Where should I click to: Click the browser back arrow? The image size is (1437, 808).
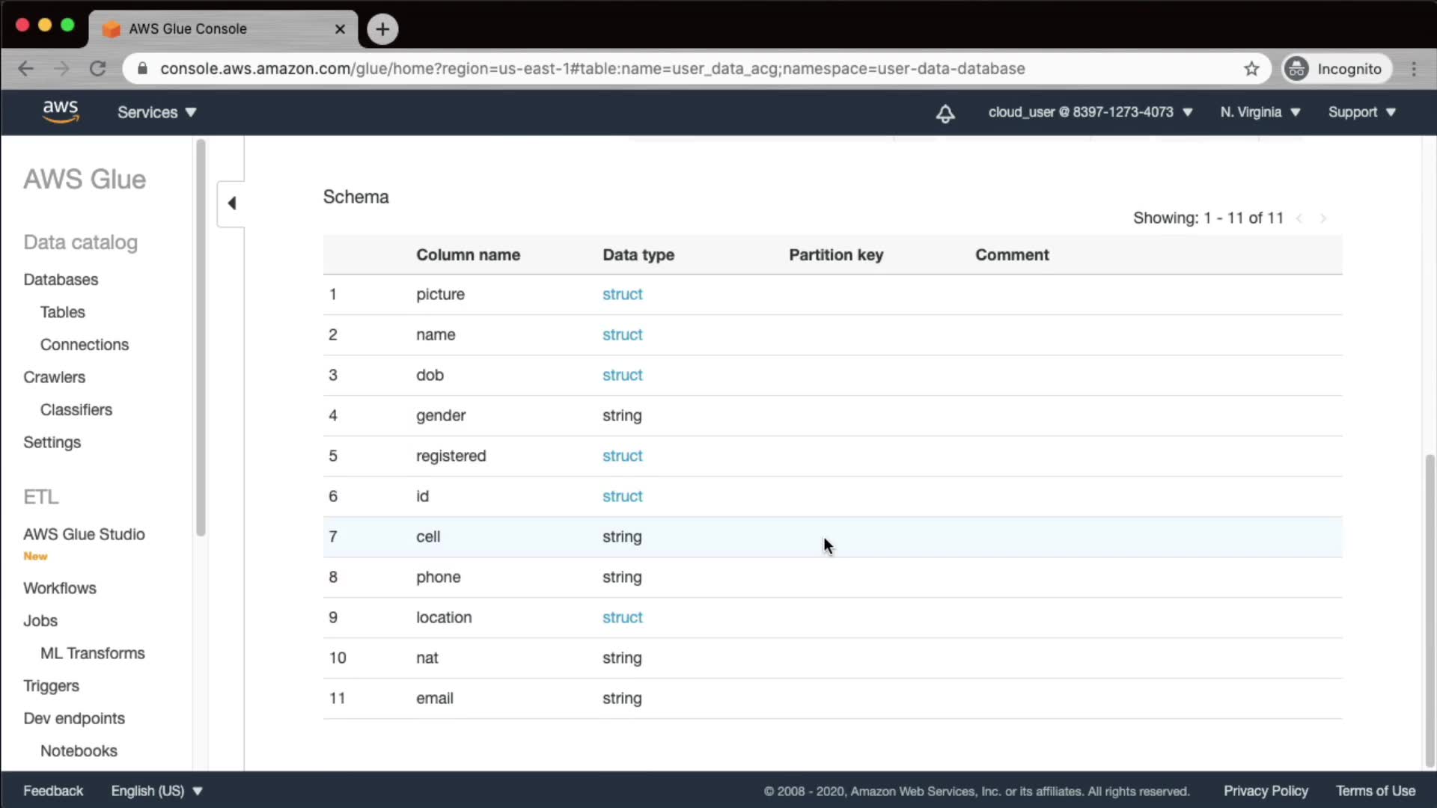coord(25,69)
